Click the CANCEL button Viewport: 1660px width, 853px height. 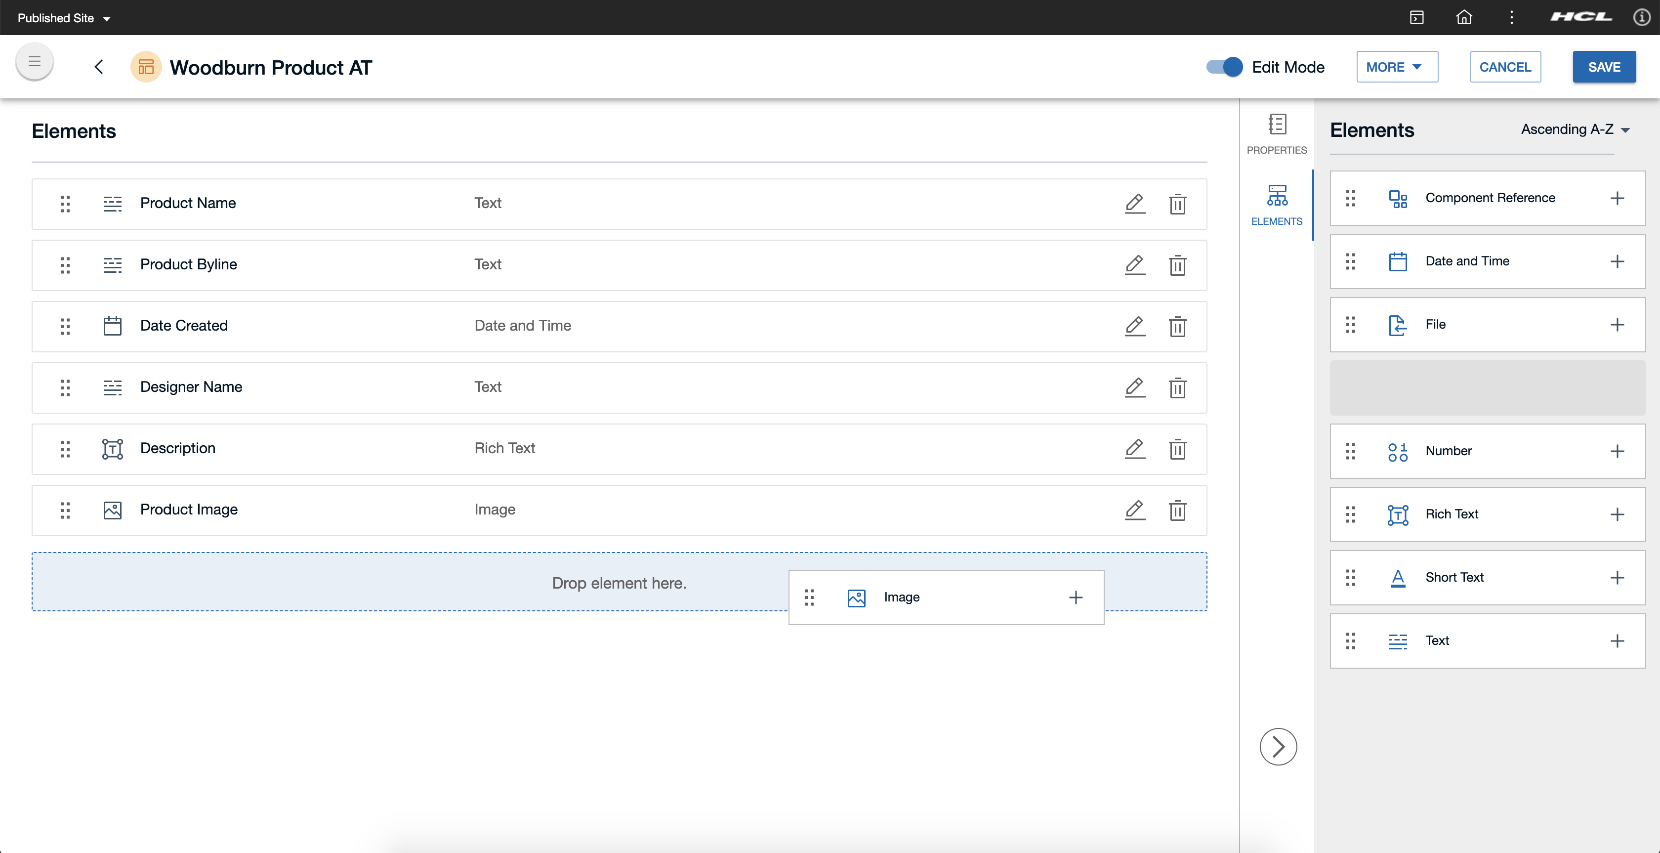pyautogui.click(x=1505, y=67)
